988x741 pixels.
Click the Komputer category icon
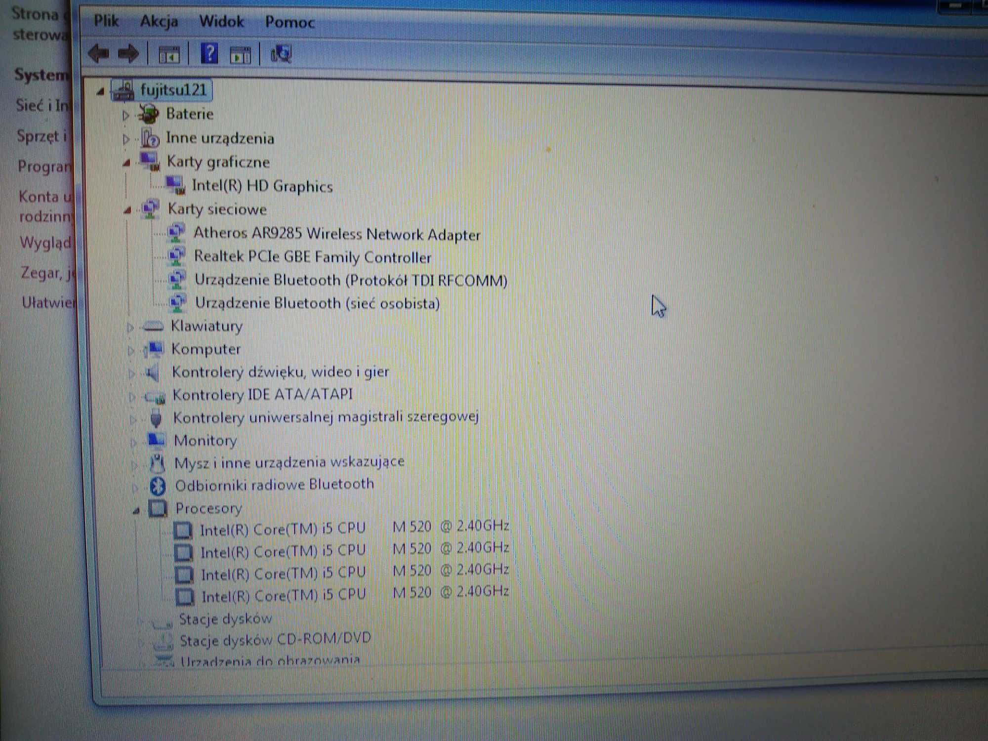[154, 349]
